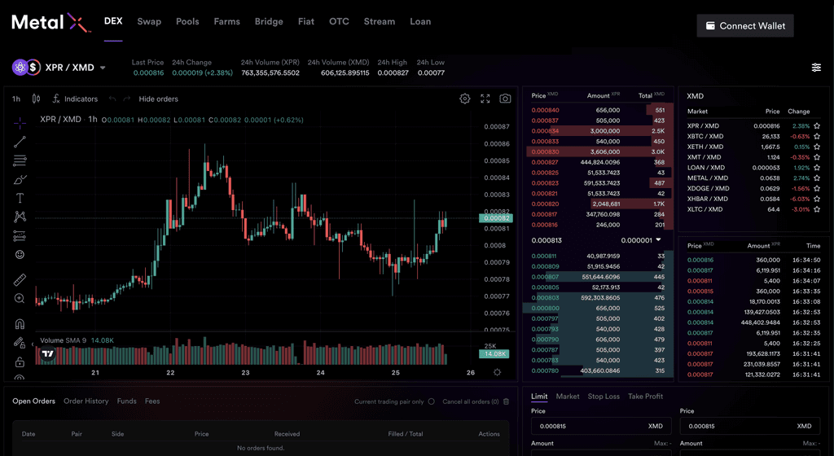Select the forecast position tool
This screenshot has height=456, width=834.
(20, 235)
